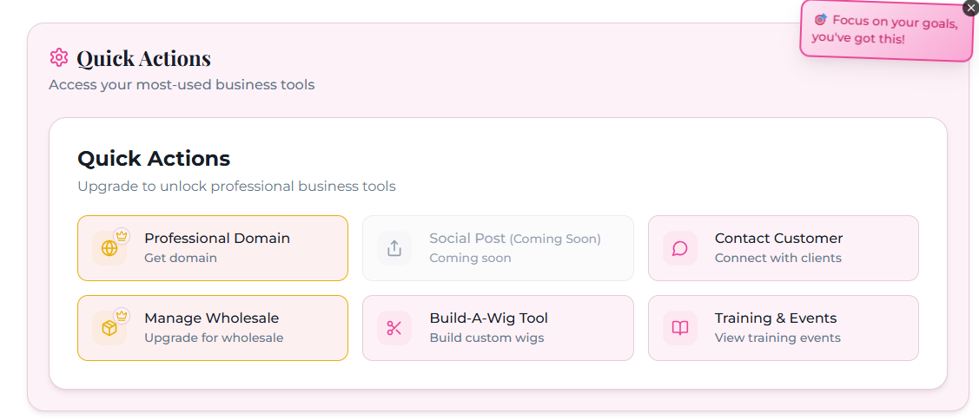Click the 'Social Post (Coming Soon)' label
This screenshot has height=420, width=979.
514,238
